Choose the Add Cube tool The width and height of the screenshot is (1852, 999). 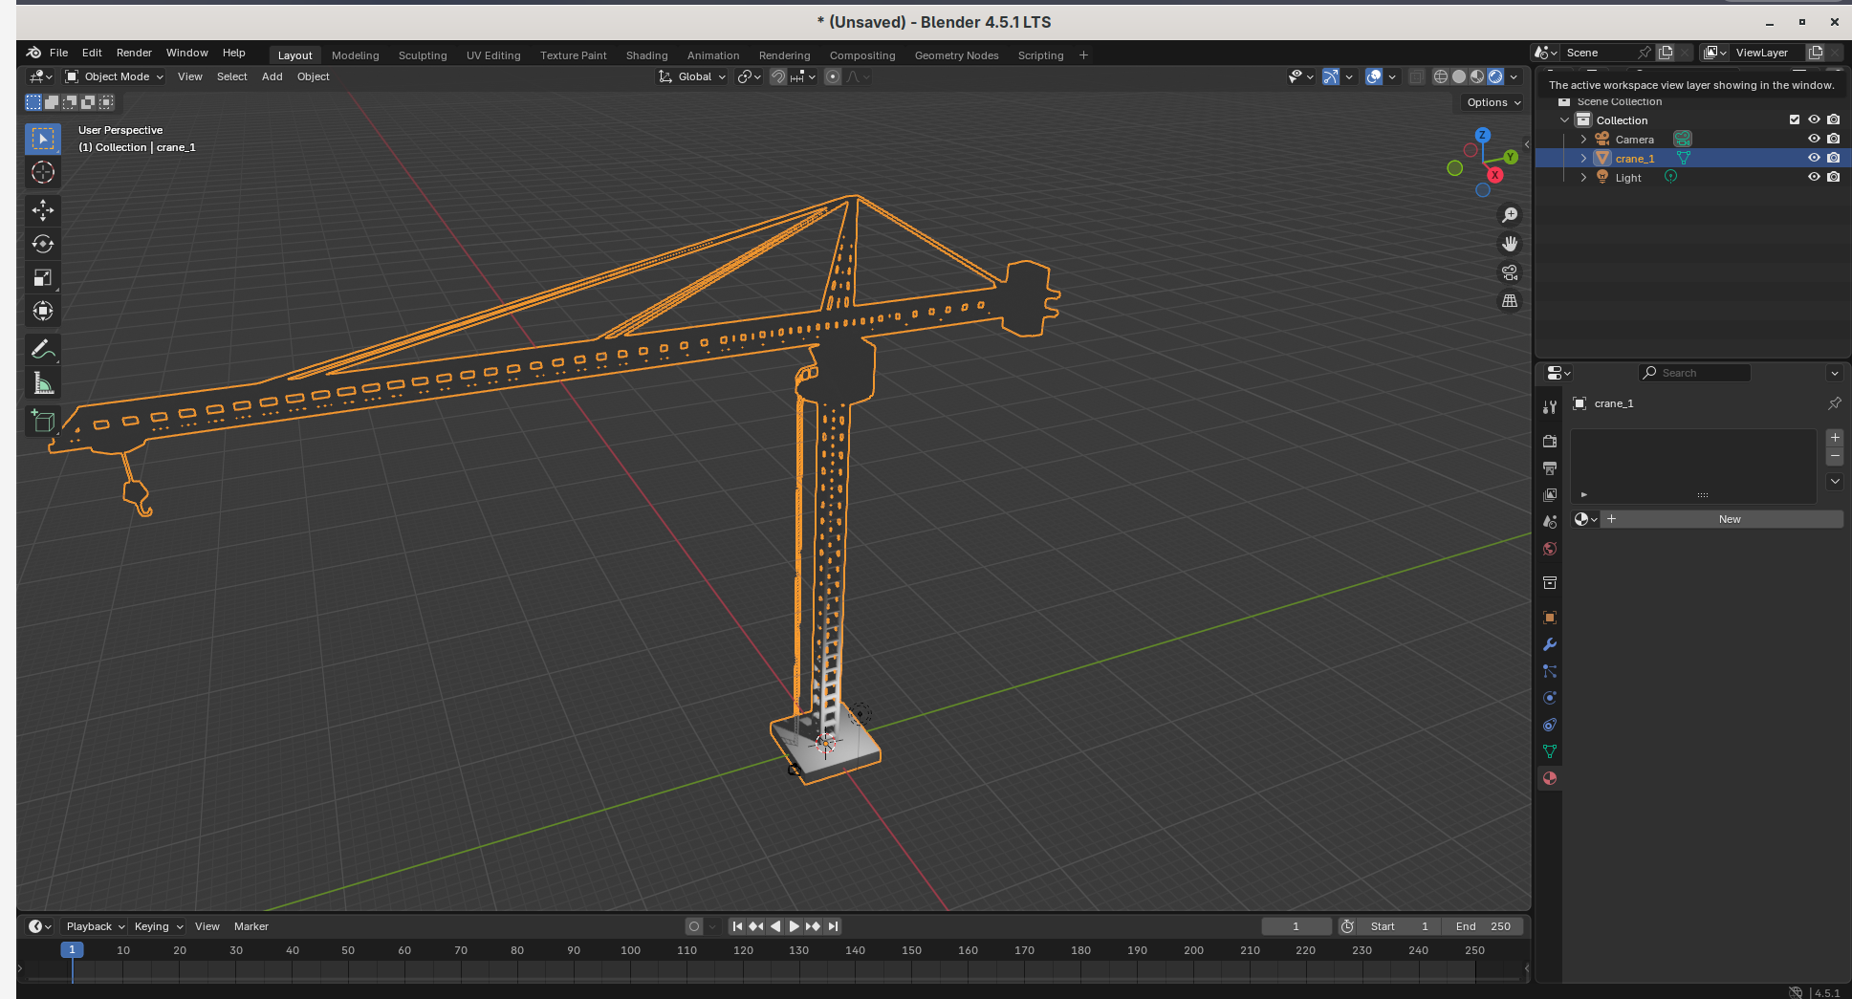pos(43,421)
